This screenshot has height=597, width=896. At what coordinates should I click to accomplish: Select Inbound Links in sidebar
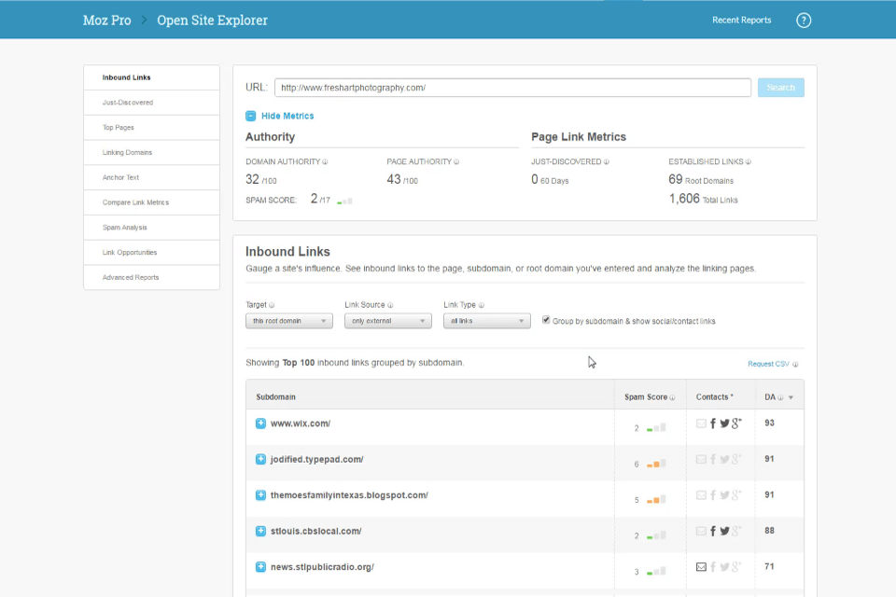[x=151, y=77]
